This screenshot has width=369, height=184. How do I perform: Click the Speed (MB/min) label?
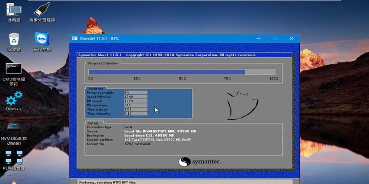99,97
